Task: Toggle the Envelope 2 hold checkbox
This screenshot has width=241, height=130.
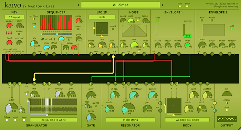Action: tap(232, 29)
